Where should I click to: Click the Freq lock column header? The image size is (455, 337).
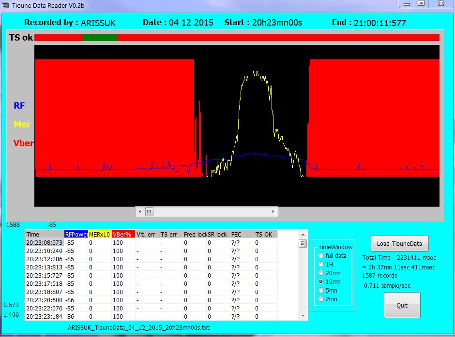point(195,234)
